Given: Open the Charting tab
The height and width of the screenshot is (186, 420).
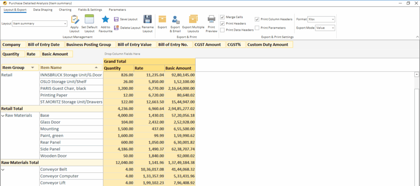Looking at the screenshot, I should (x=65, y=9).
